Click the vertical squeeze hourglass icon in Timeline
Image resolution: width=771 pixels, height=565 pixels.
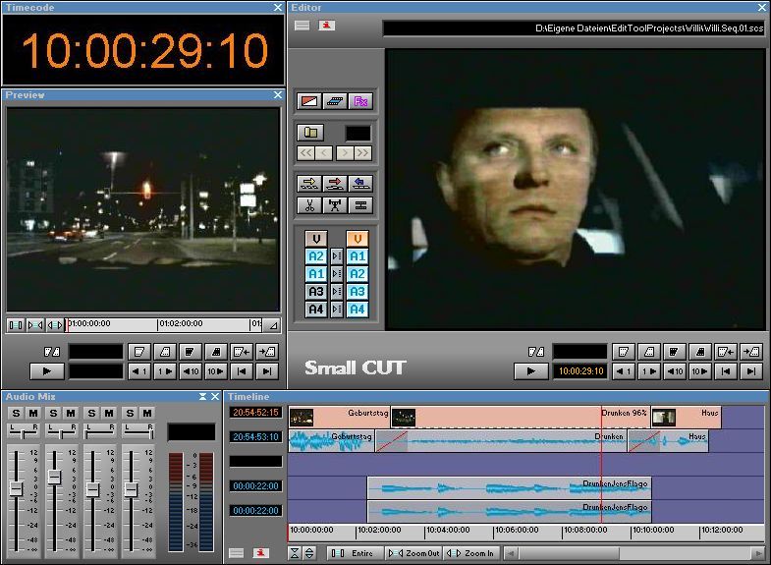click(294, 553)
